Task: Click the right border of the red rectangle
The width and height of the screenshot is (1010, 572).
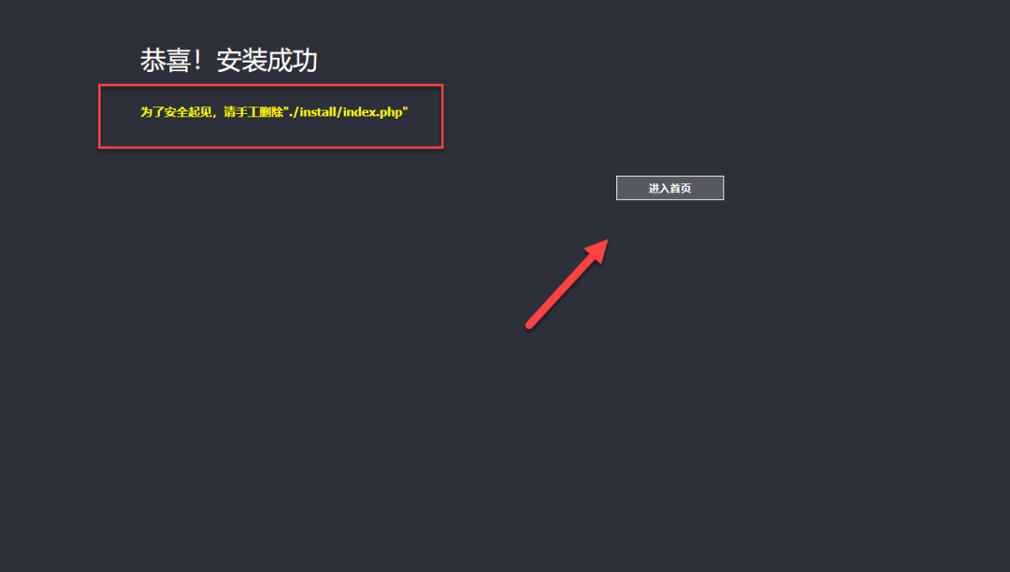Action: click(442, 117)
